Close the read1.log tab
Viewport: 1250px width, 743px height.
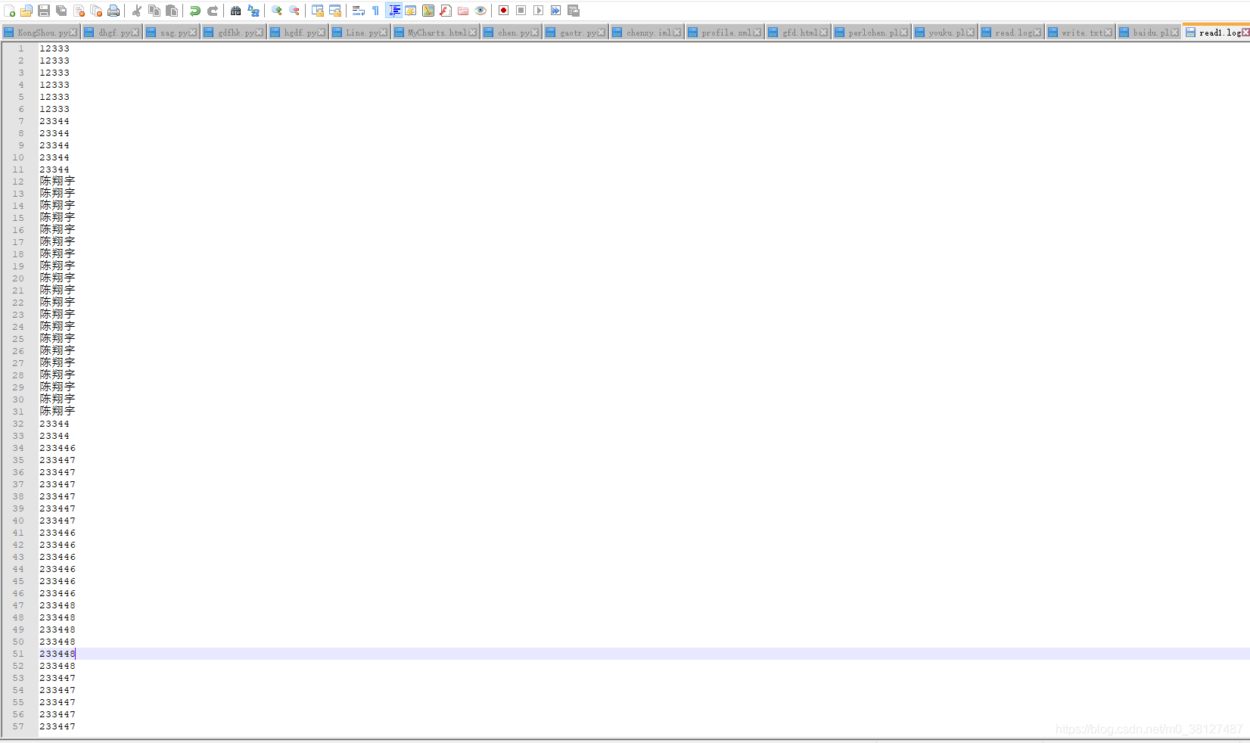(1245, 33)
